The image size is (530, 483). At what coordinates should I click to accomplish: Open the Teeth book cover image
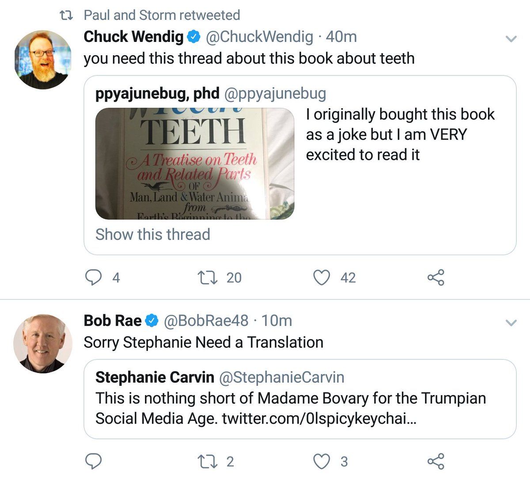tap(195, 164)
